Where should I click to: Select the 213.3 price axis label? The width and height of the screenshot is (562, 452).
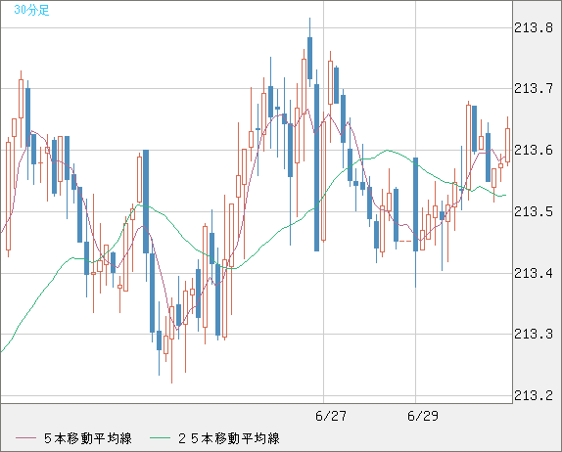pyautogui.click(x=534, y=334)
